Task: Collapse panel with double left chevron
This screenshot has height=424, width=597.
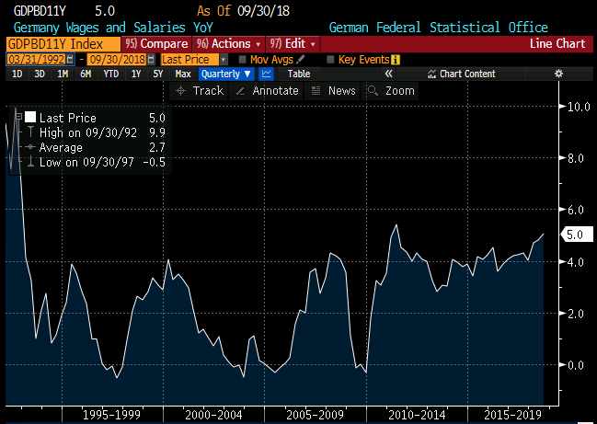Action: tap(389, 74)
